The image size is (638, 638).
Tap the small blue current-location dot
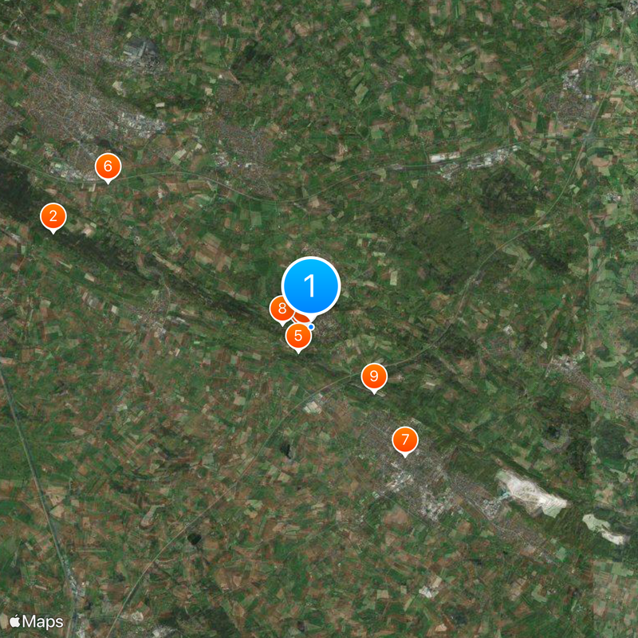[311, 327]
